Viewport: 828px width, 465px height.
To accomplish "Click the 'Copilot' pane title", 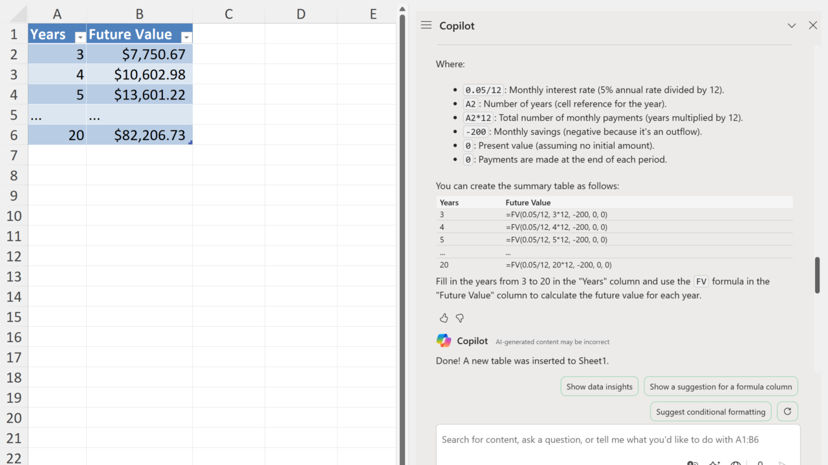I will click(457, 26).
